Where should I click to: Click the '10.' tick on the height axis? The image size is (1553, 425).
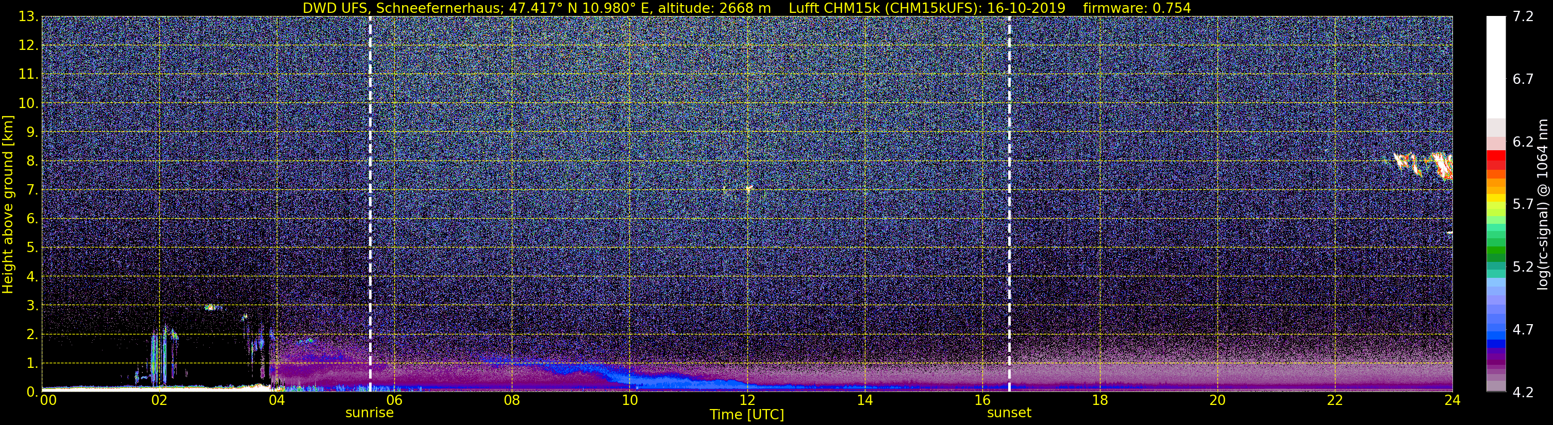[28, 103]
